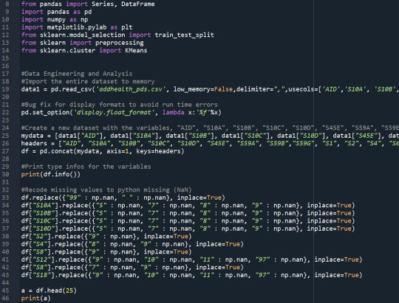
Task: Click 'df["S4"]' on line 39
Action: coord(36,244)
